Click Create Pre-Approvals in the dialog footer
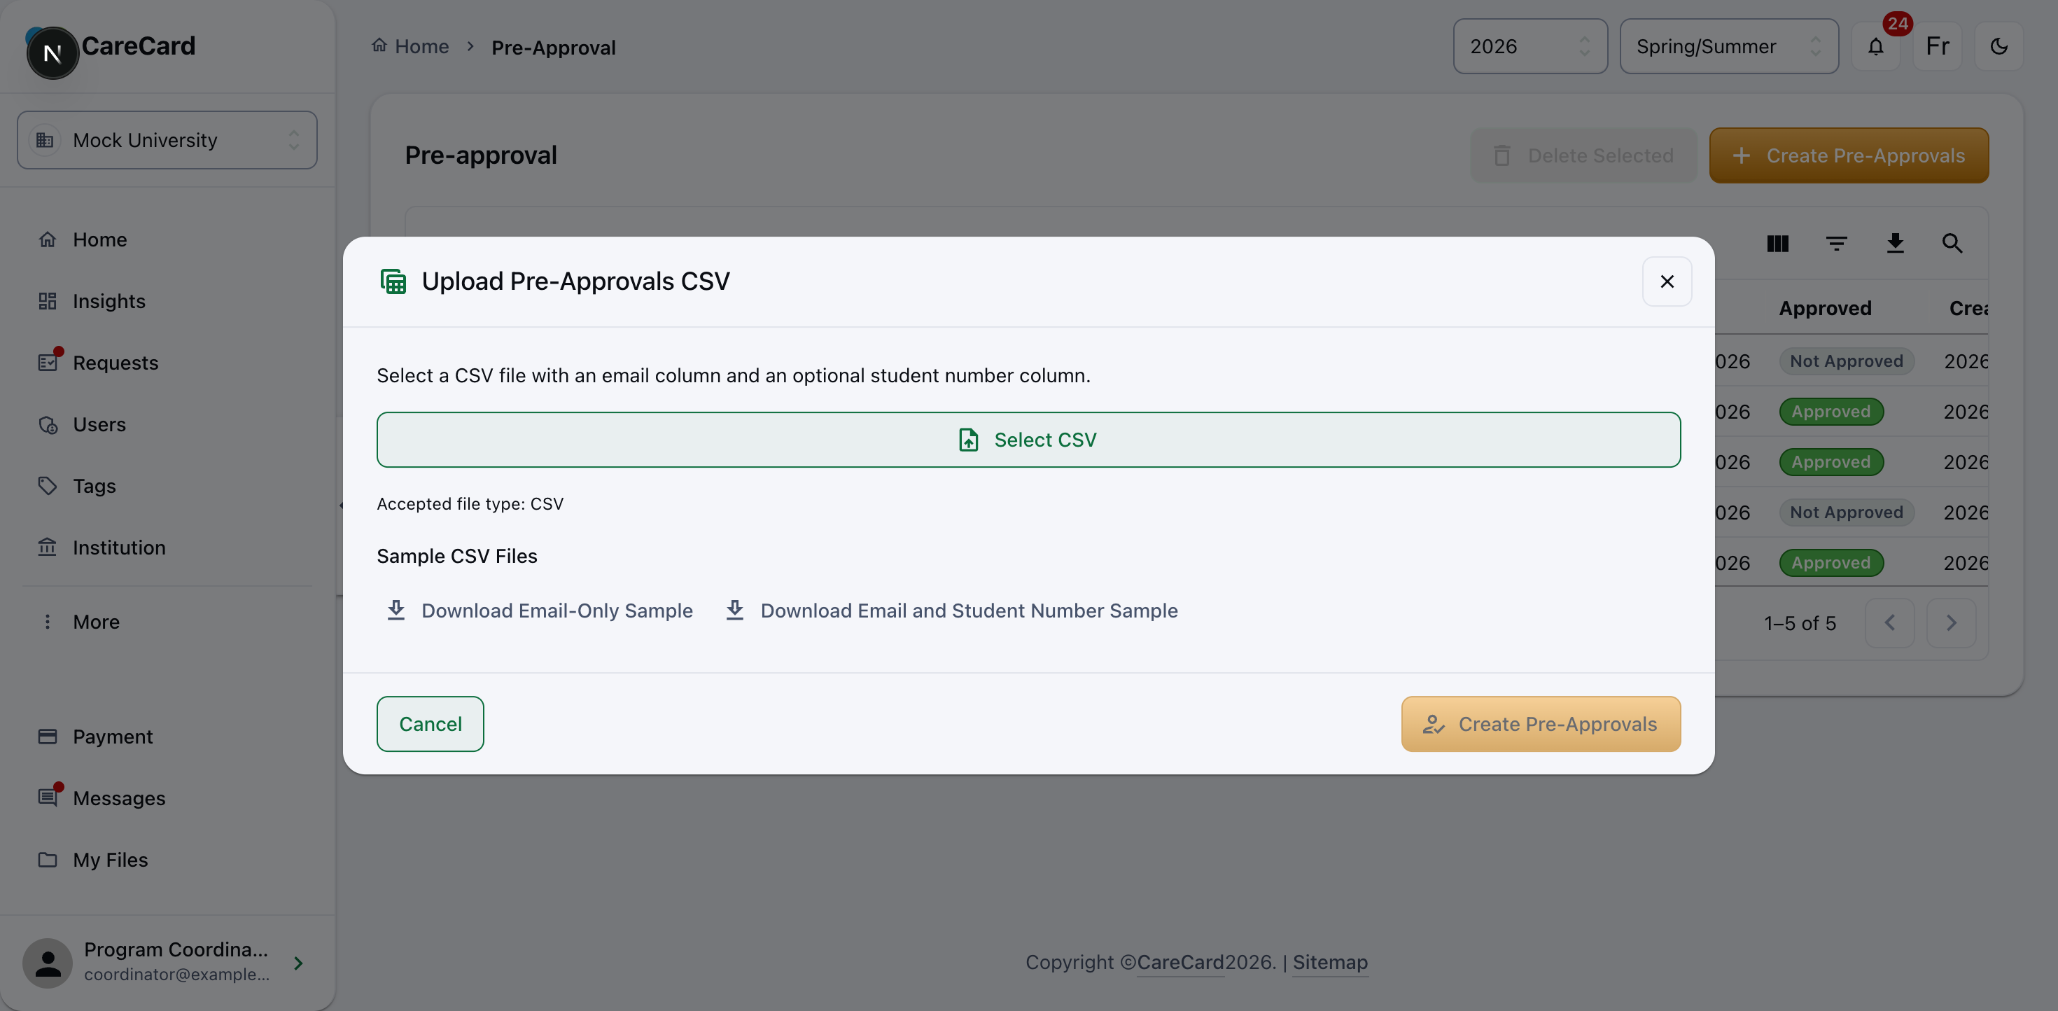Screen dimensions: 2058x1011 (x=1540, y=724)
